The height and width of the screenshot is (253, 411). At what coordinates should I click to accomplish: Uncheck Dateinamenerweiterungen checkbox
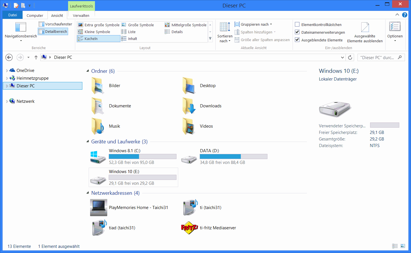(x=297, y=32)
